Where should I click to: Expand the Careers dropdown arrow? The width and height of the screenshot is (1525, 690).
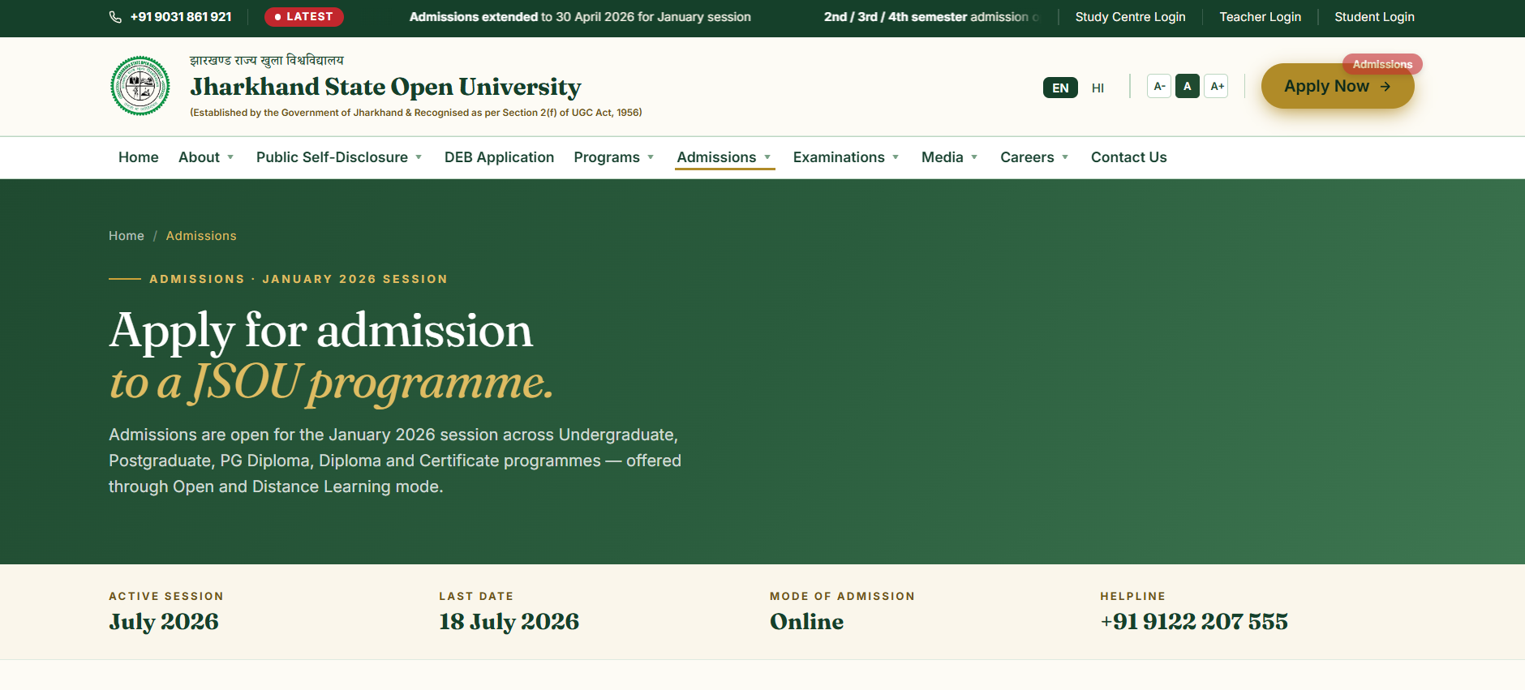click(x=1065, y=157)
